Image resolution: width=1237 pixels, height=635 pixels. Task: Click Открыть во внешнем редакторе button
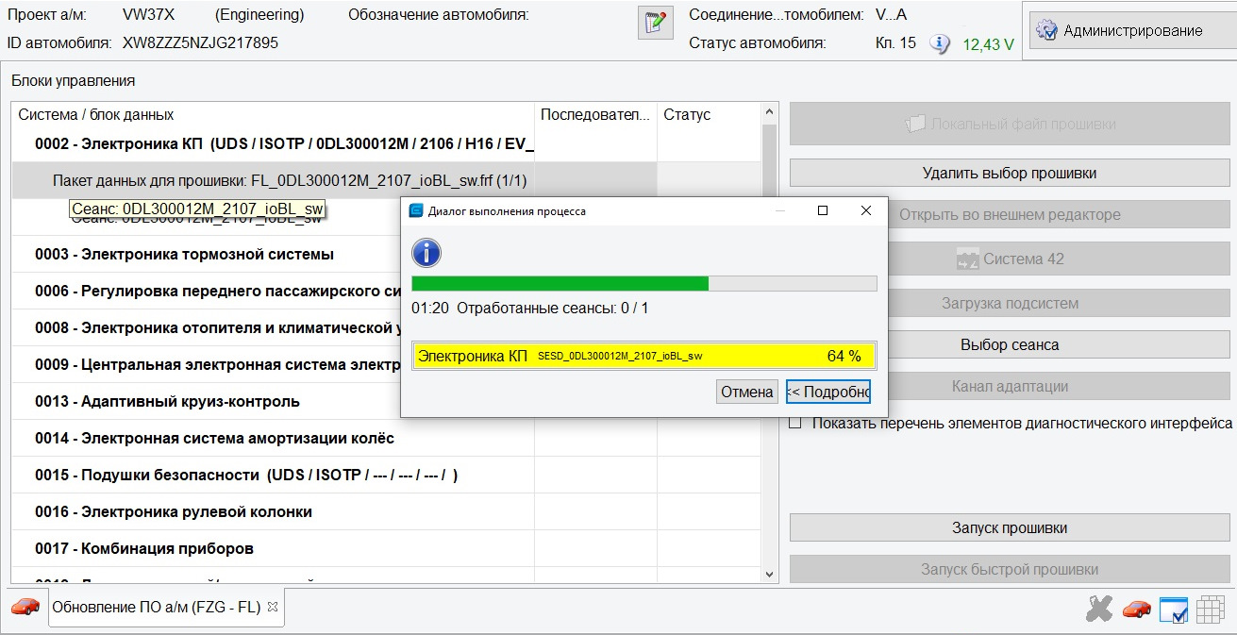tap(1010, 214)
